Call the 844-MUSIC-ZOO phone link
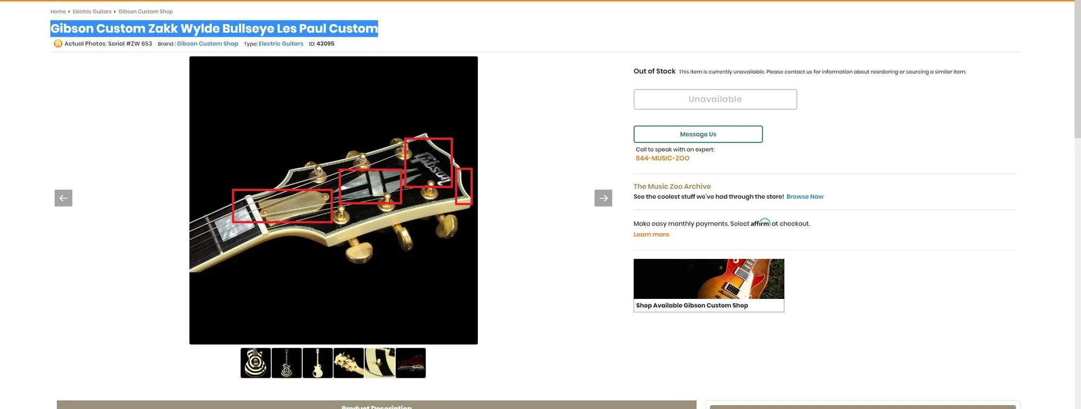 662,158
